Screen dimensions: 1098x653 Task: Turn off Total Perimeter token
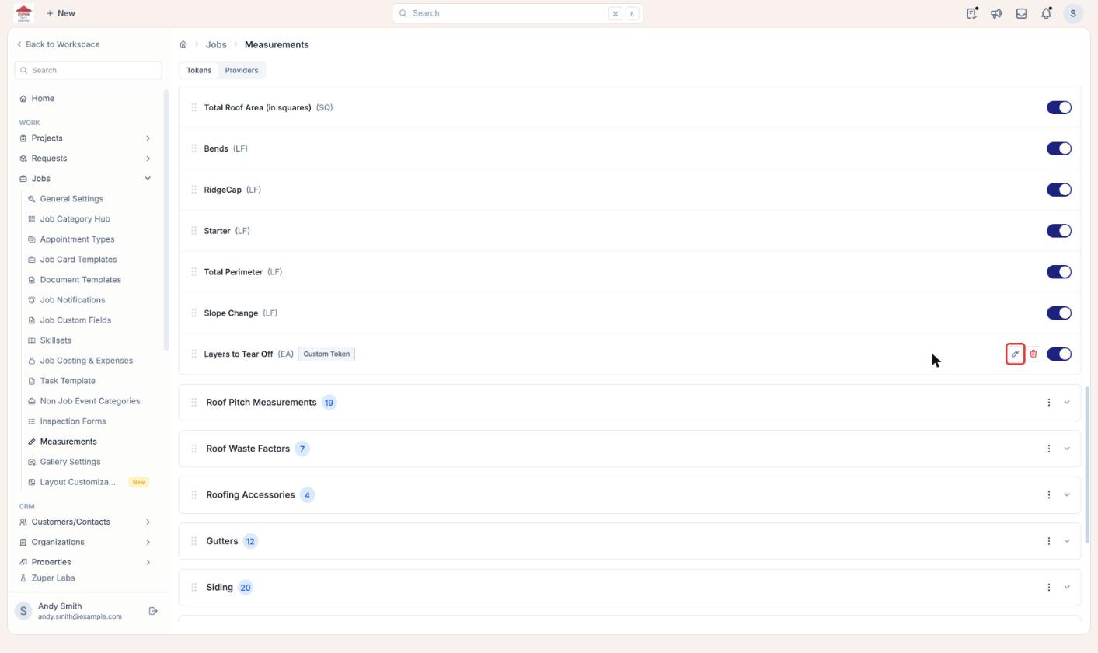pos(1059,272)
